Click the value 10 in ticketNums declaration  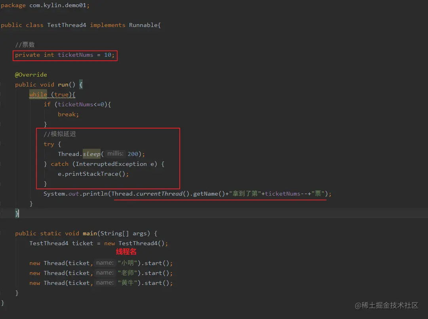pos(108,55)
